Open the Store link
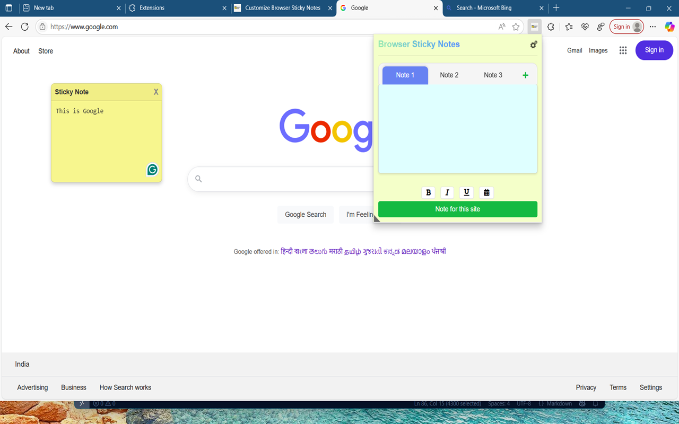Viewport: 679px width, 424px height. tap(46, 51)
